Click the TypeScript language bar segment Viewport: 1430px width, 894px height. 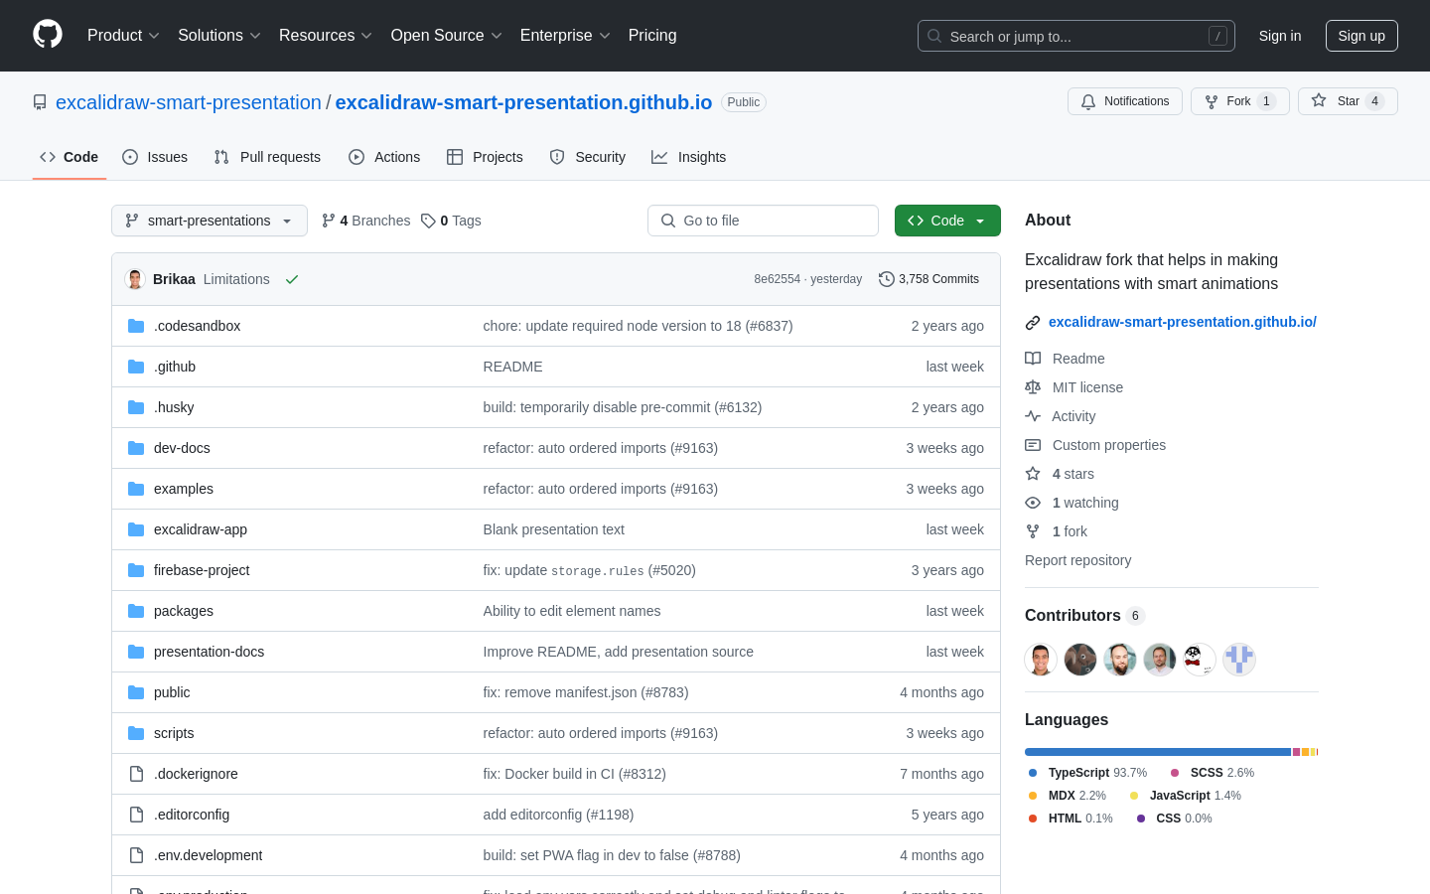(x=1158, y=752)
